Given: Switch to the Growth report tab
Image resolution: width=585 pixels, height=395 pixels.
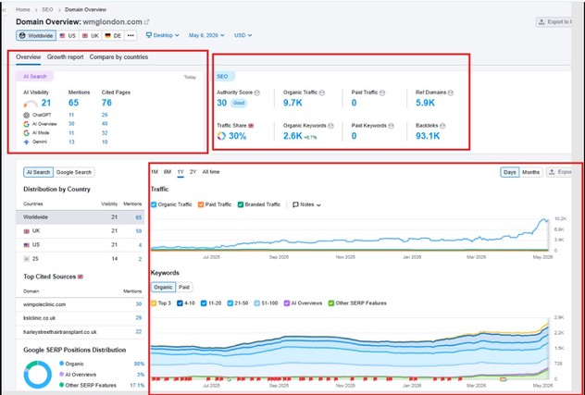Looking at the screenshot, I should click(x=66, y=57).
